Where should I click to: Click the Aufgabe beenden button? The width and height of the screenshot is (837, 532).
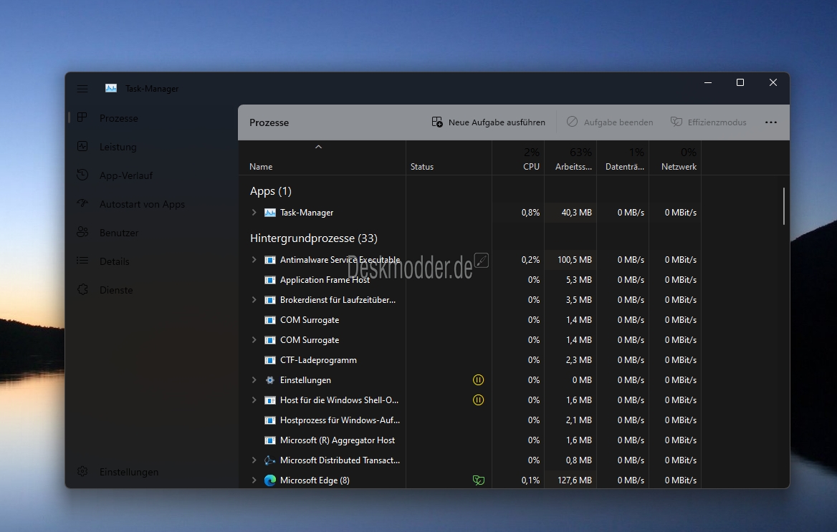point(610,122)
